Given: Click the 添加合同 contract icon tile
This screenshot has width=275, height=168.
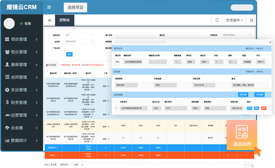Looking at the screenshot, I should (242, 134).
